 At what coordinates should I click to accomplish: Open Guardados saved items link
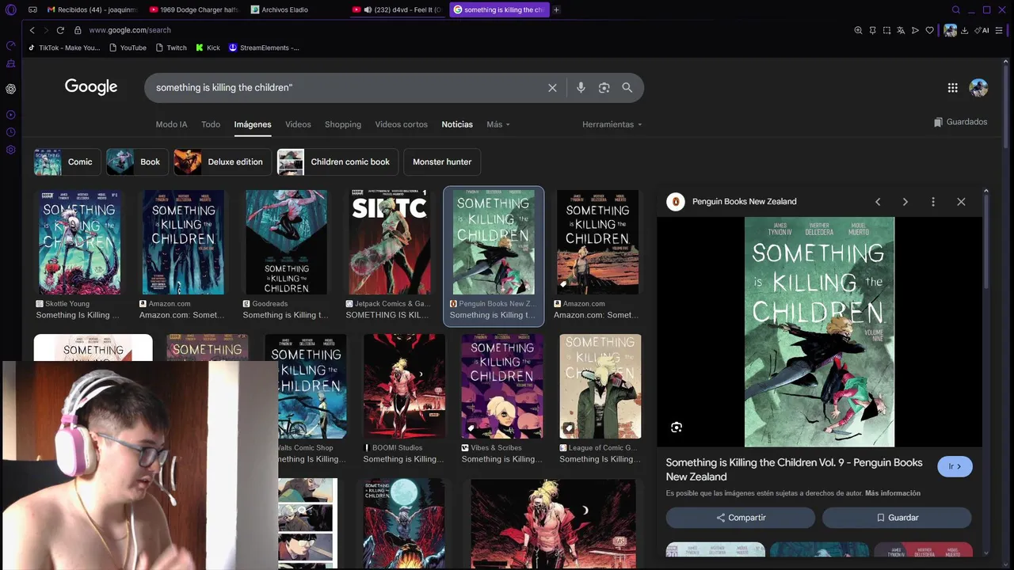pos(960,122)
